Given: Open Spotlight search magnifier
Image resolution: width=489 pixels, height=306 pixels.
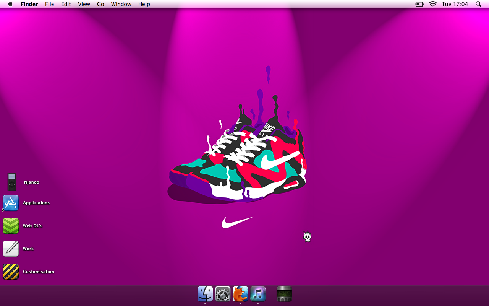Looking at the screenshot, I should coord(478,4).
